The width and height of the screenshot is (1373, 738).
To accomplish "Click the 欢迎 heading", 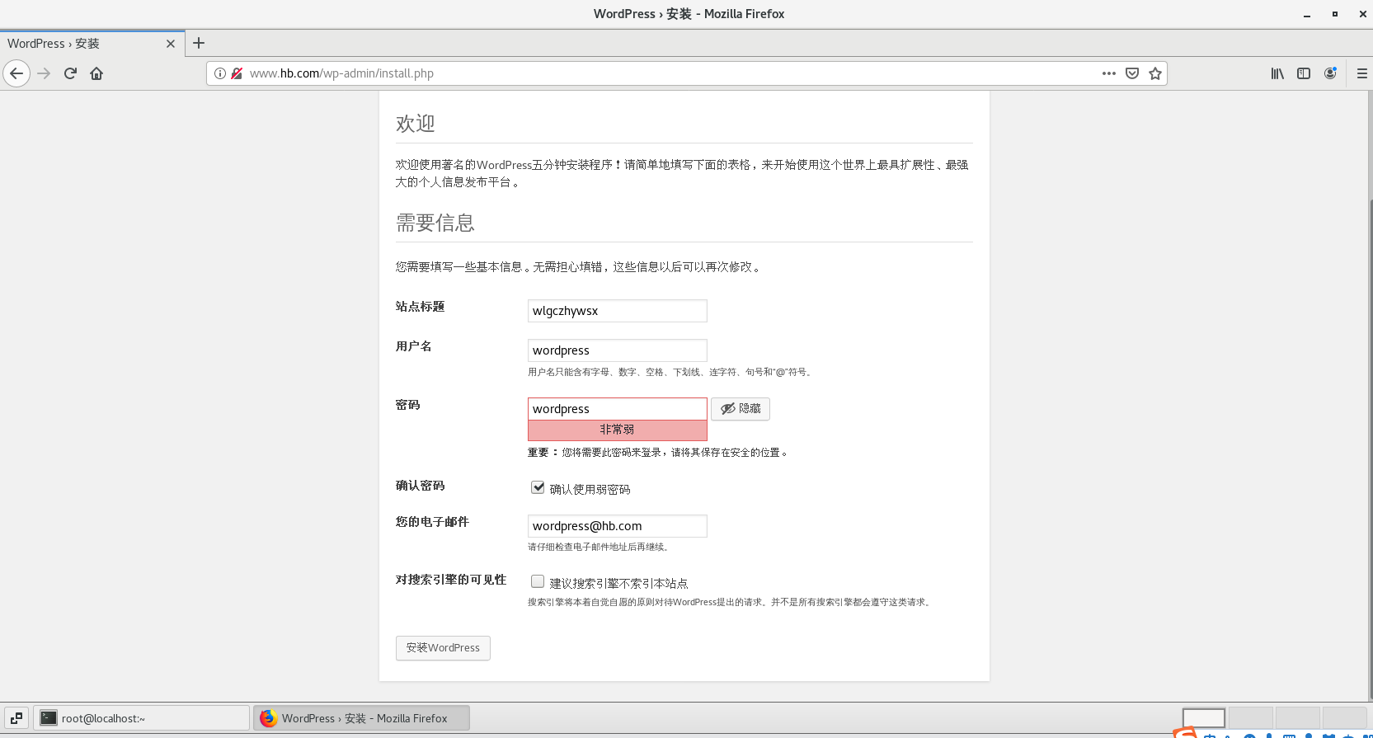I will [x=416, y=124].
